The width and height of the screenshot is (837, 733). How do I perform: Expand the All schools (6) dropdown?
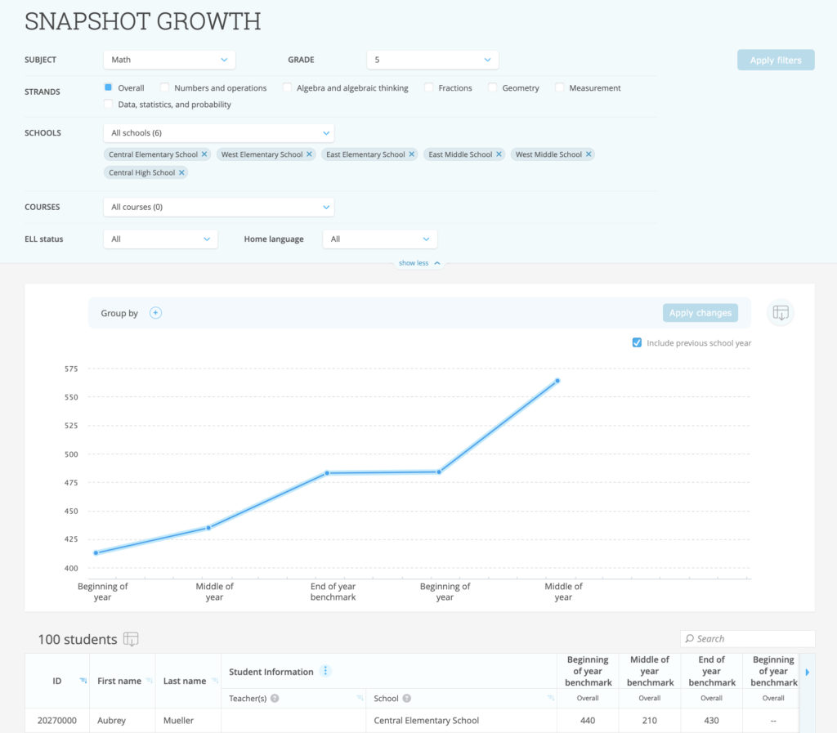click(x=218, y=132)
